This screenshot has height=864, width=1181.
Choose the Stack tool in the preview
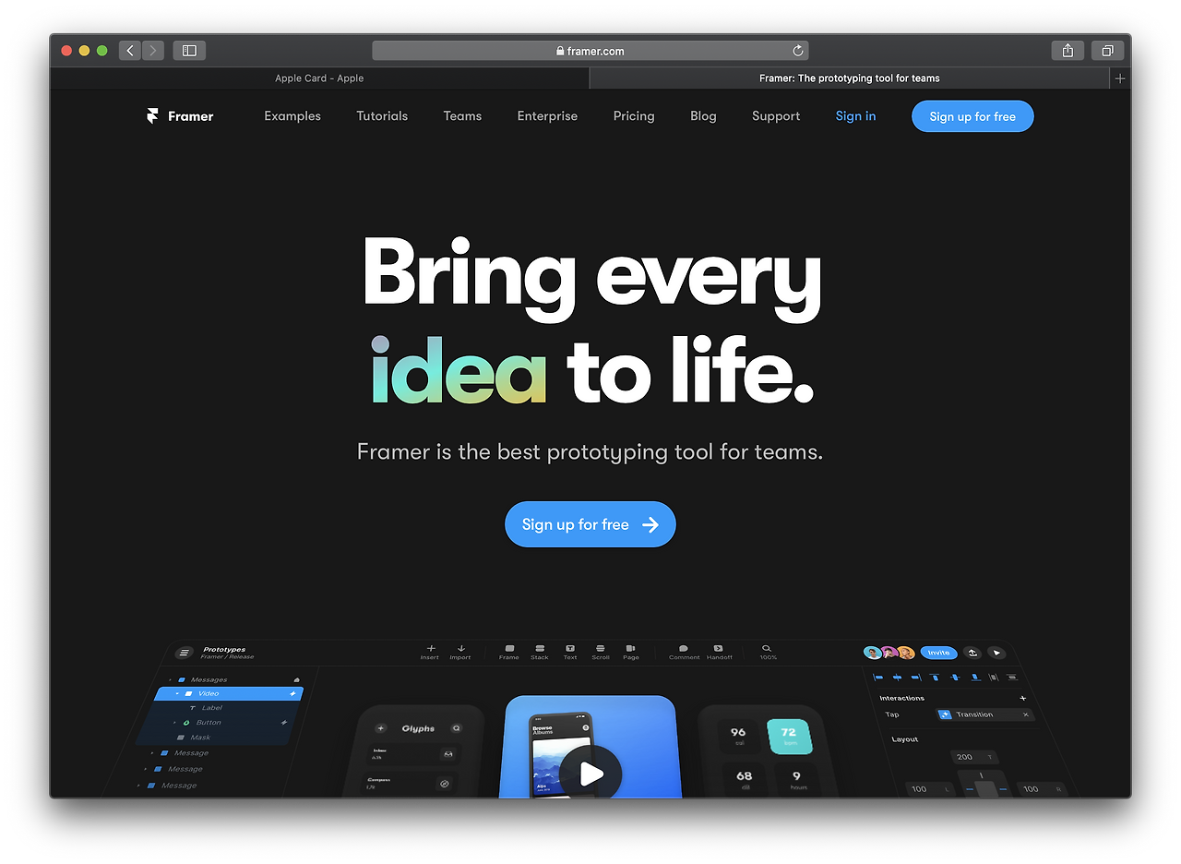(540, 652)
